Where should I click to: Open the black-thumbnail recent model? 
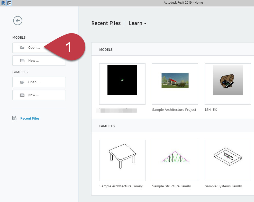click(x=122, y=84)
